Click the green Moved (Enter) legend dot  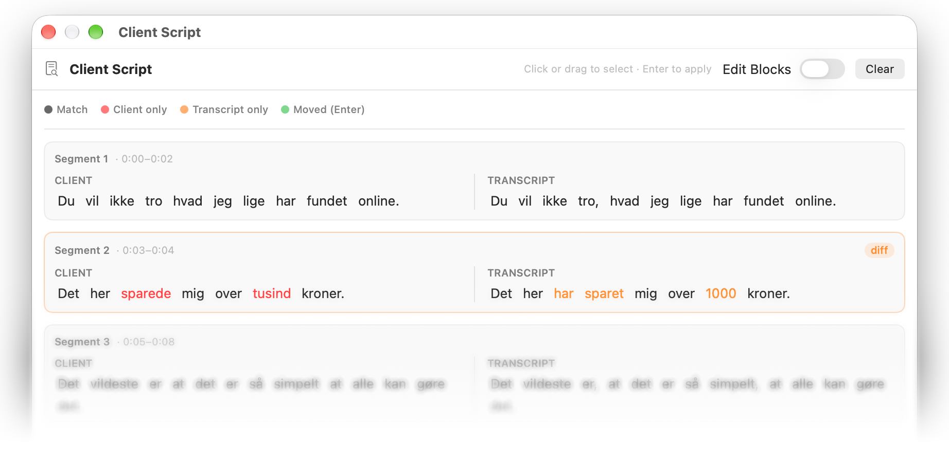point(285,109)
